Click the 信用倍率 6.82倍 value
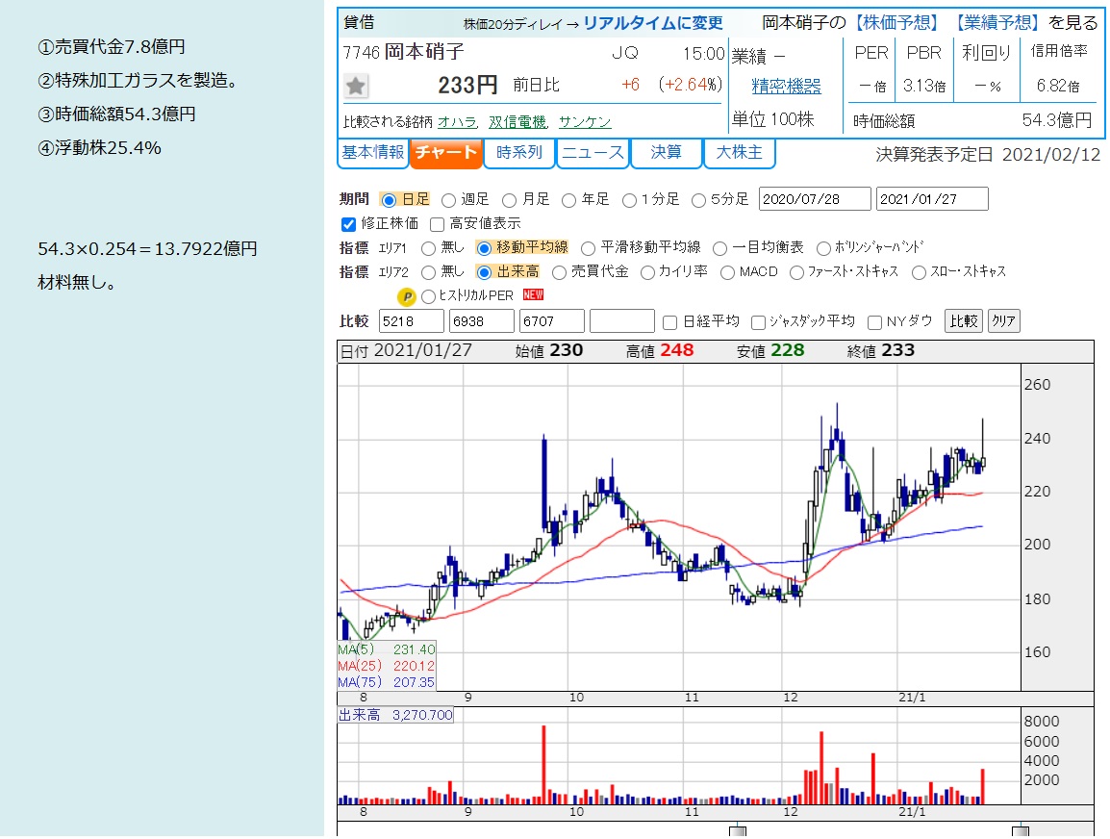Image resolution: width=1110 pixels, height=839 pixels. coord(1058,86)
